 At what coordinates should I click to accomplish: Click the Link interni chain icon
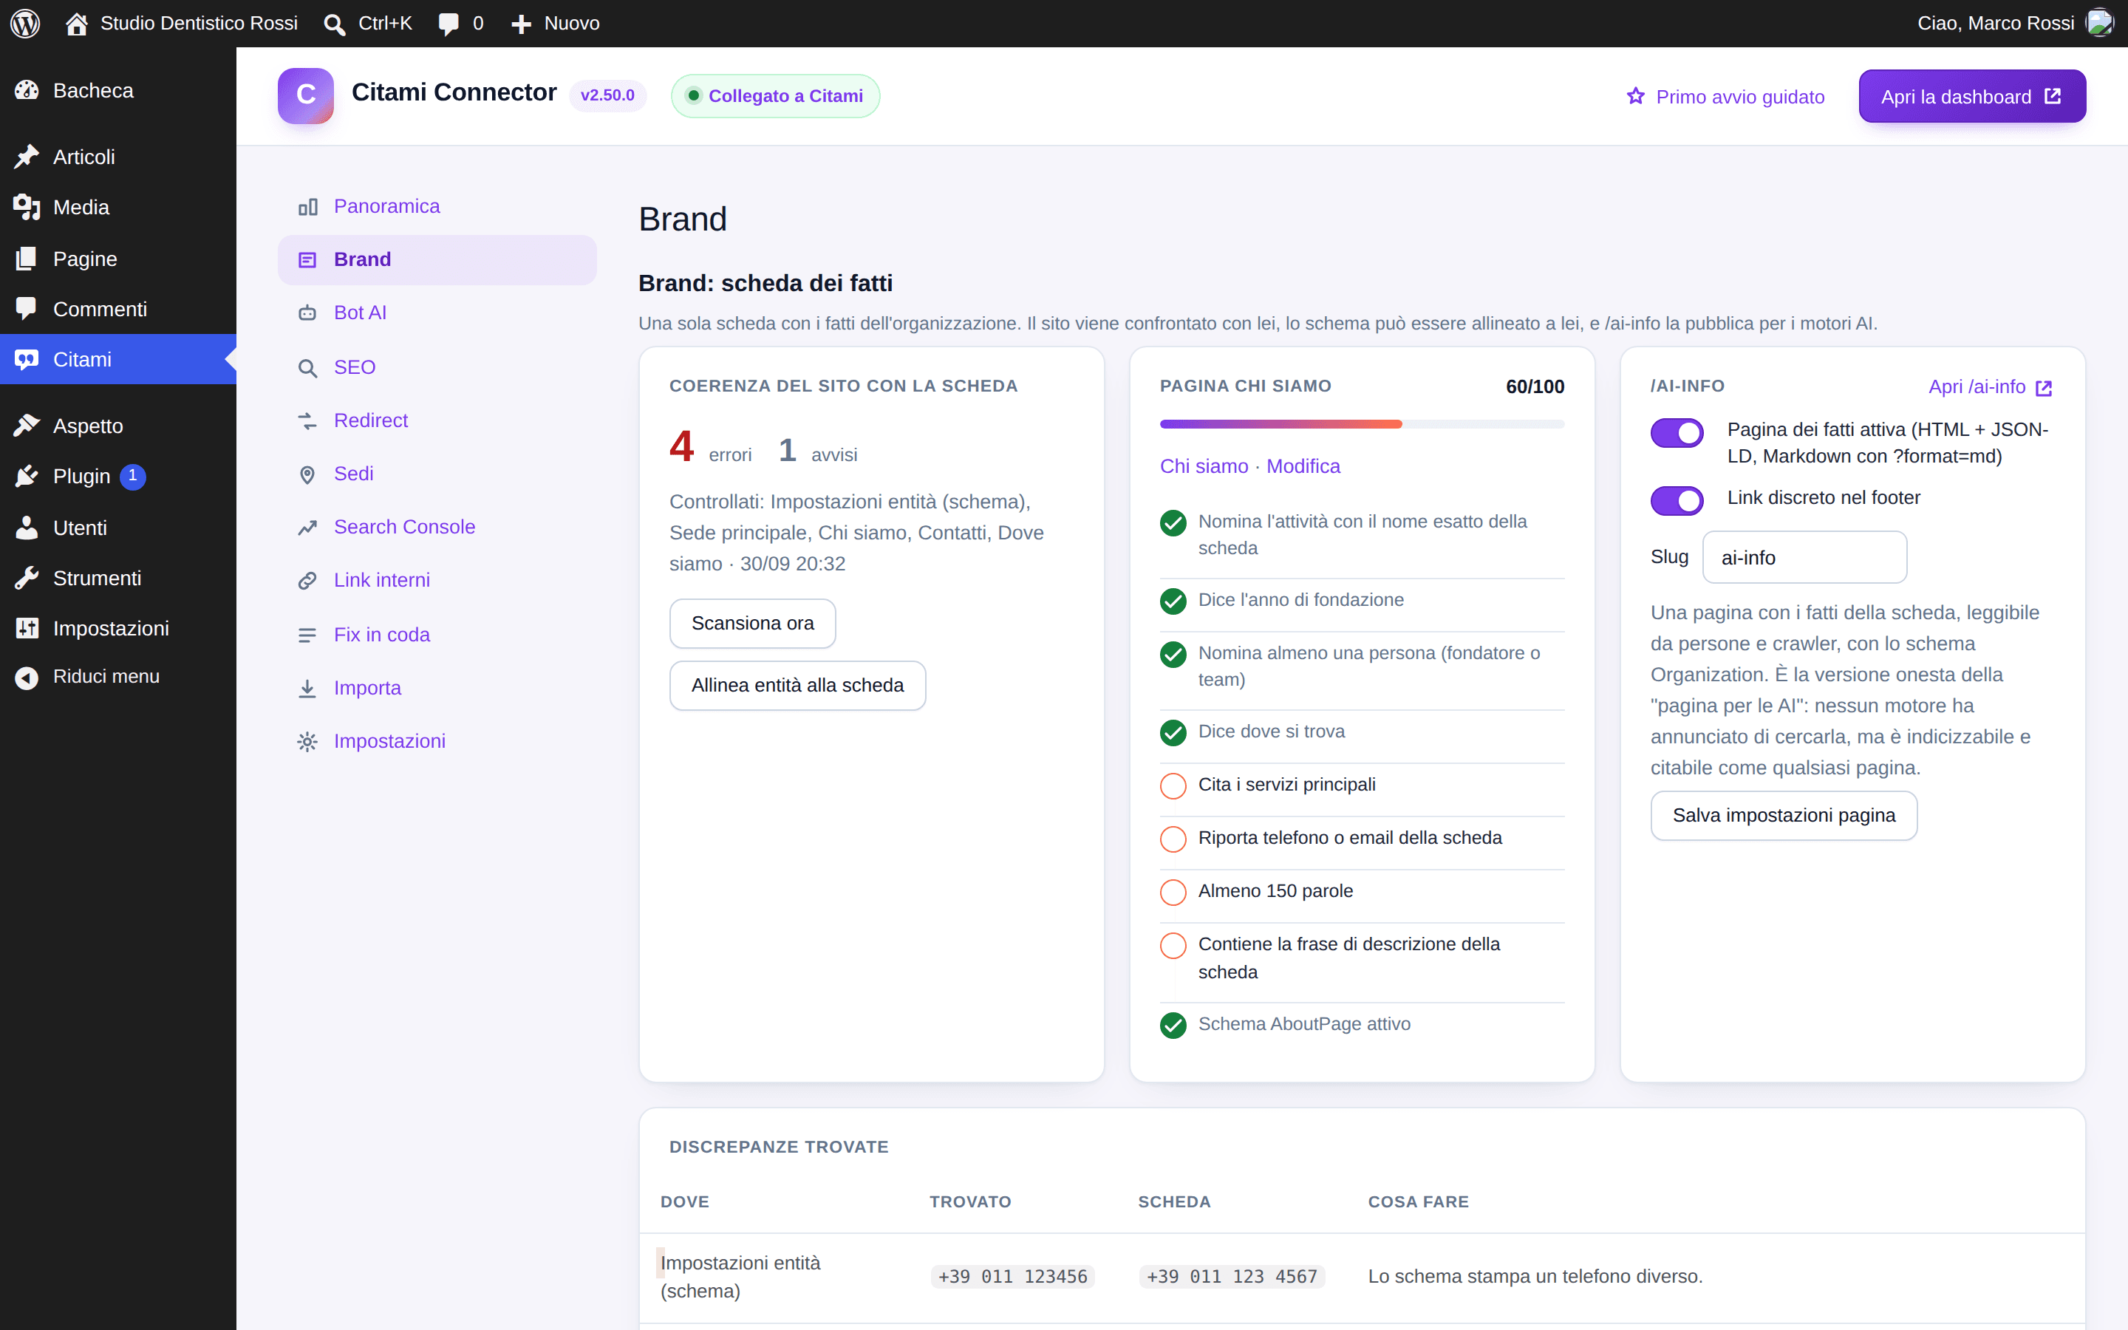[x=307, y=581]
